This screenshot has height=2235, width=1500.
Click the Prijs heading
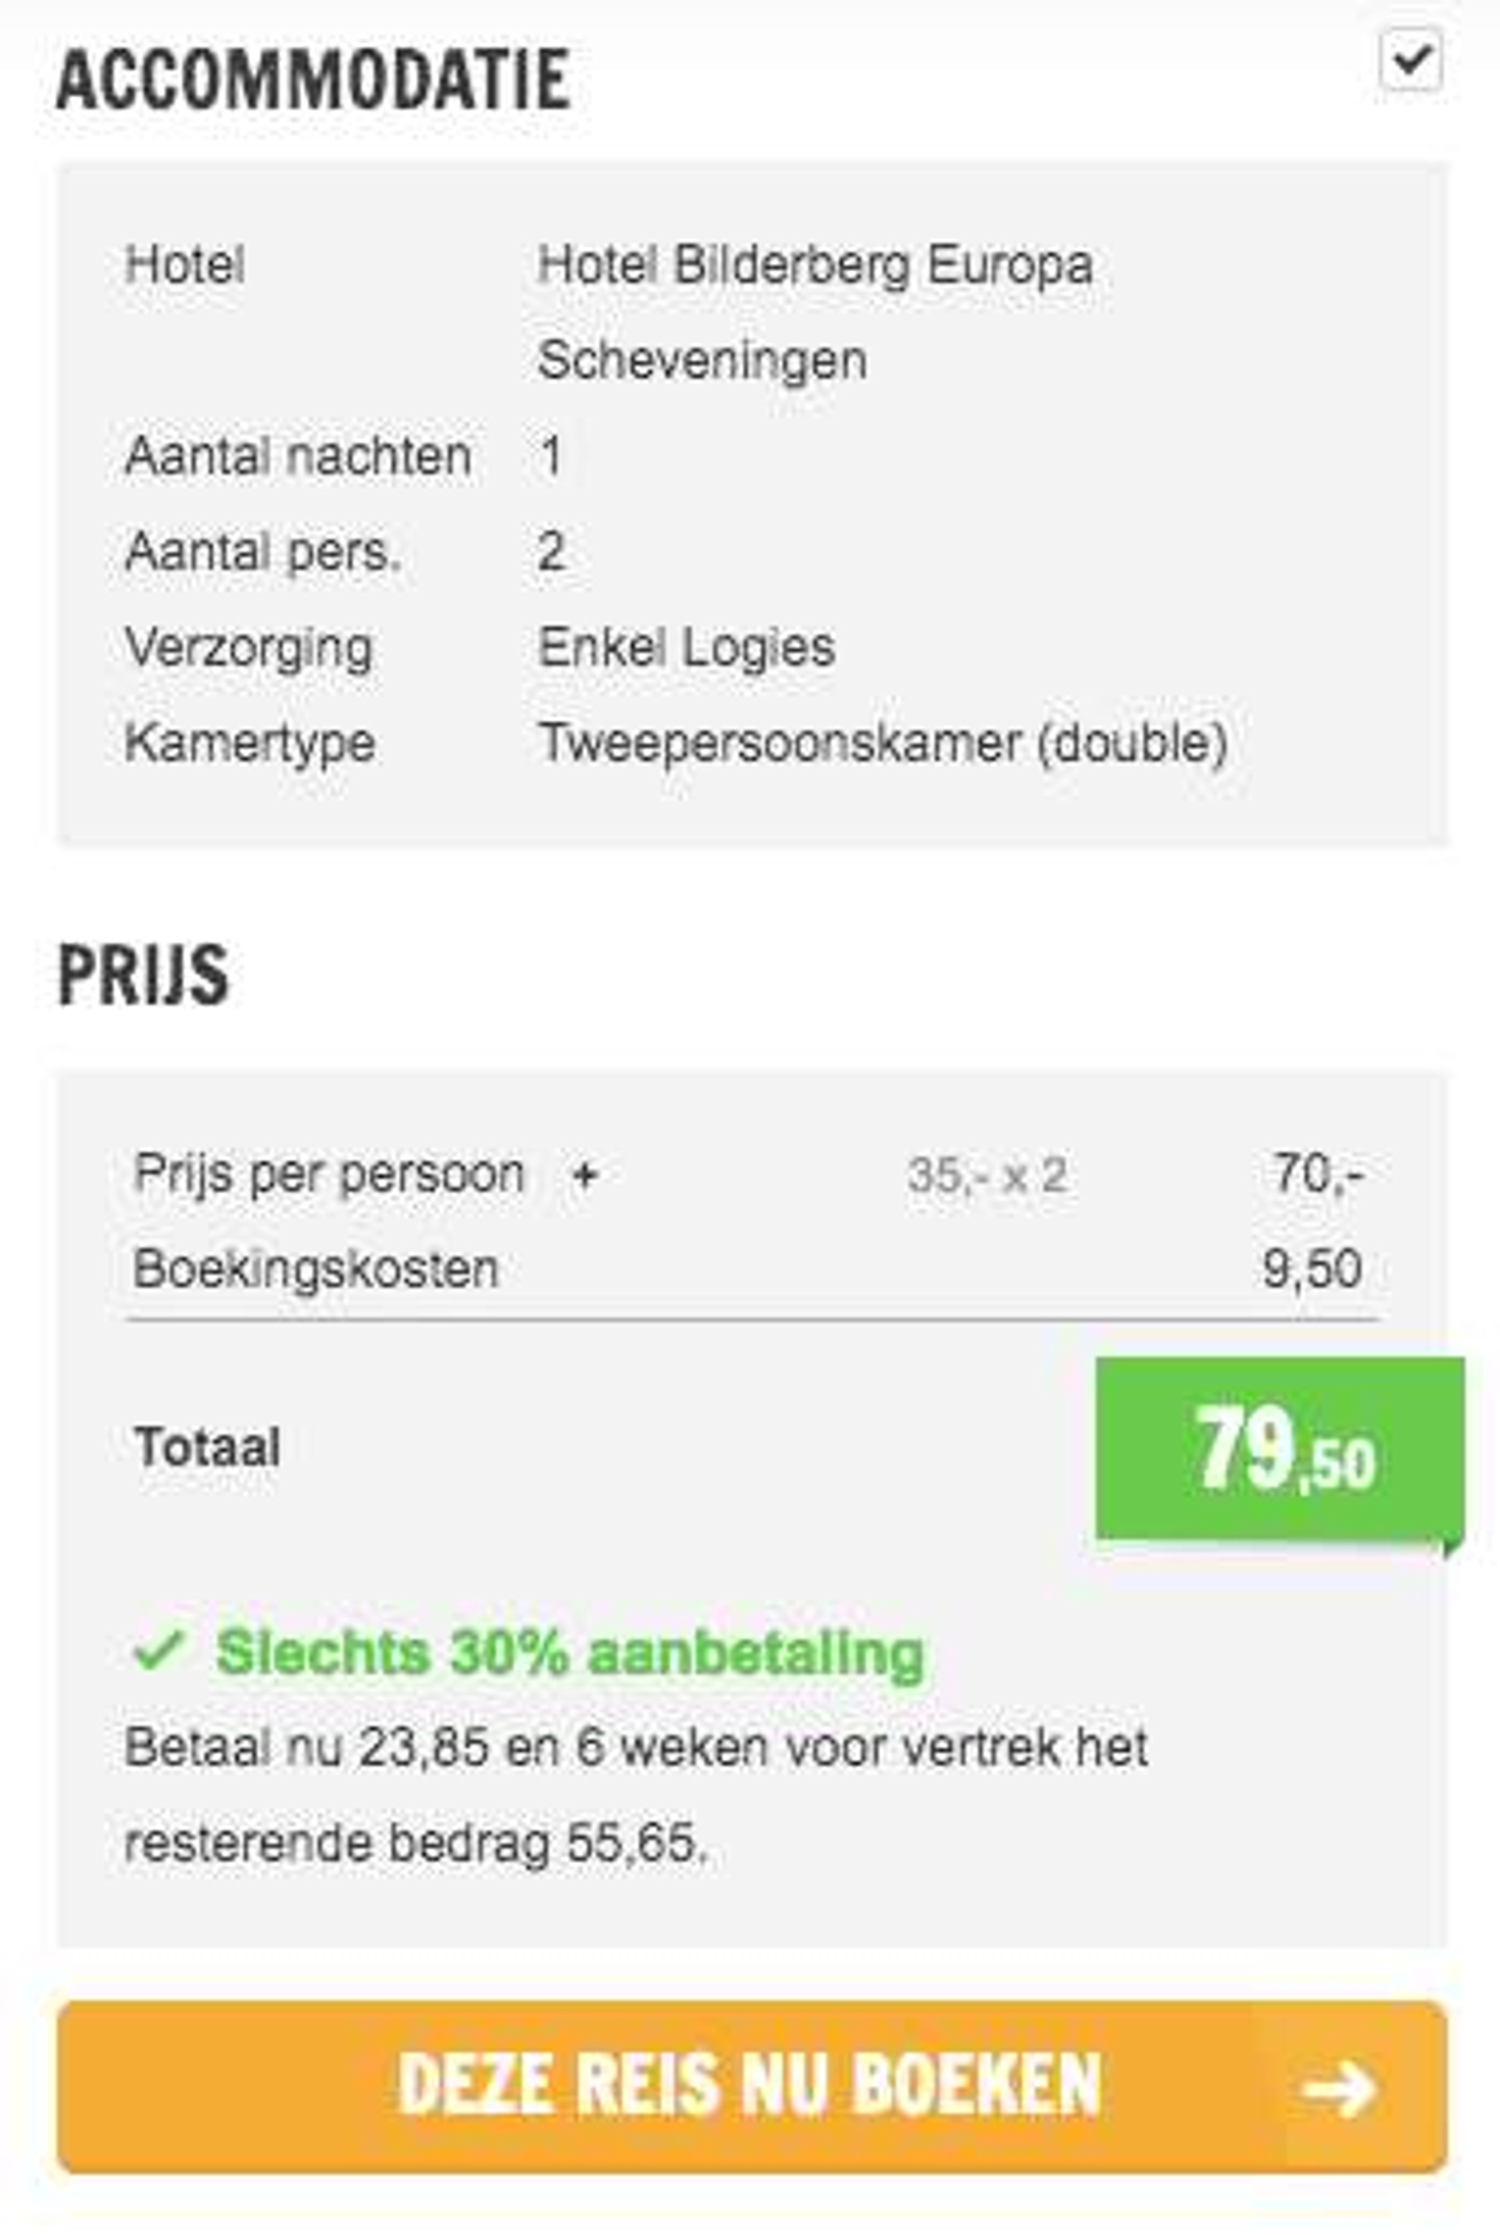(x=143, y=974)
